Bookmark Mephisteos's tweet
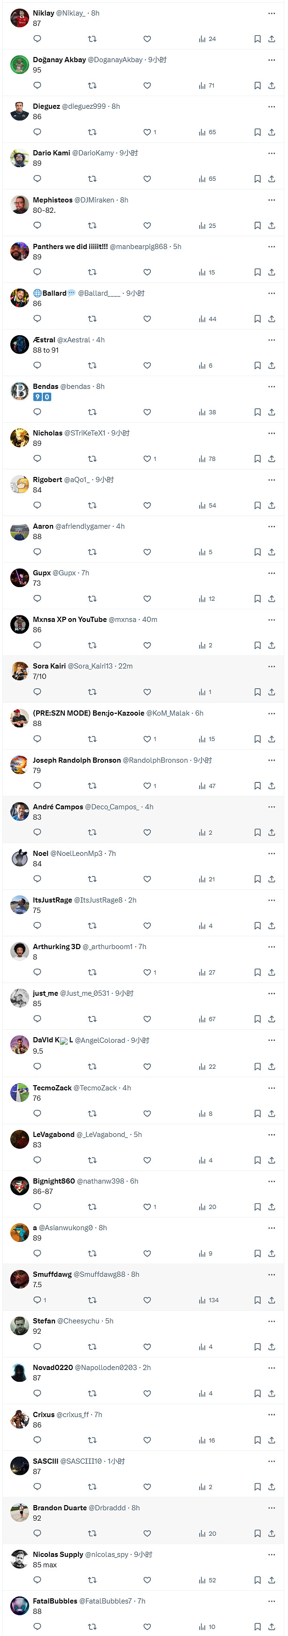 (x=257, y=226)
